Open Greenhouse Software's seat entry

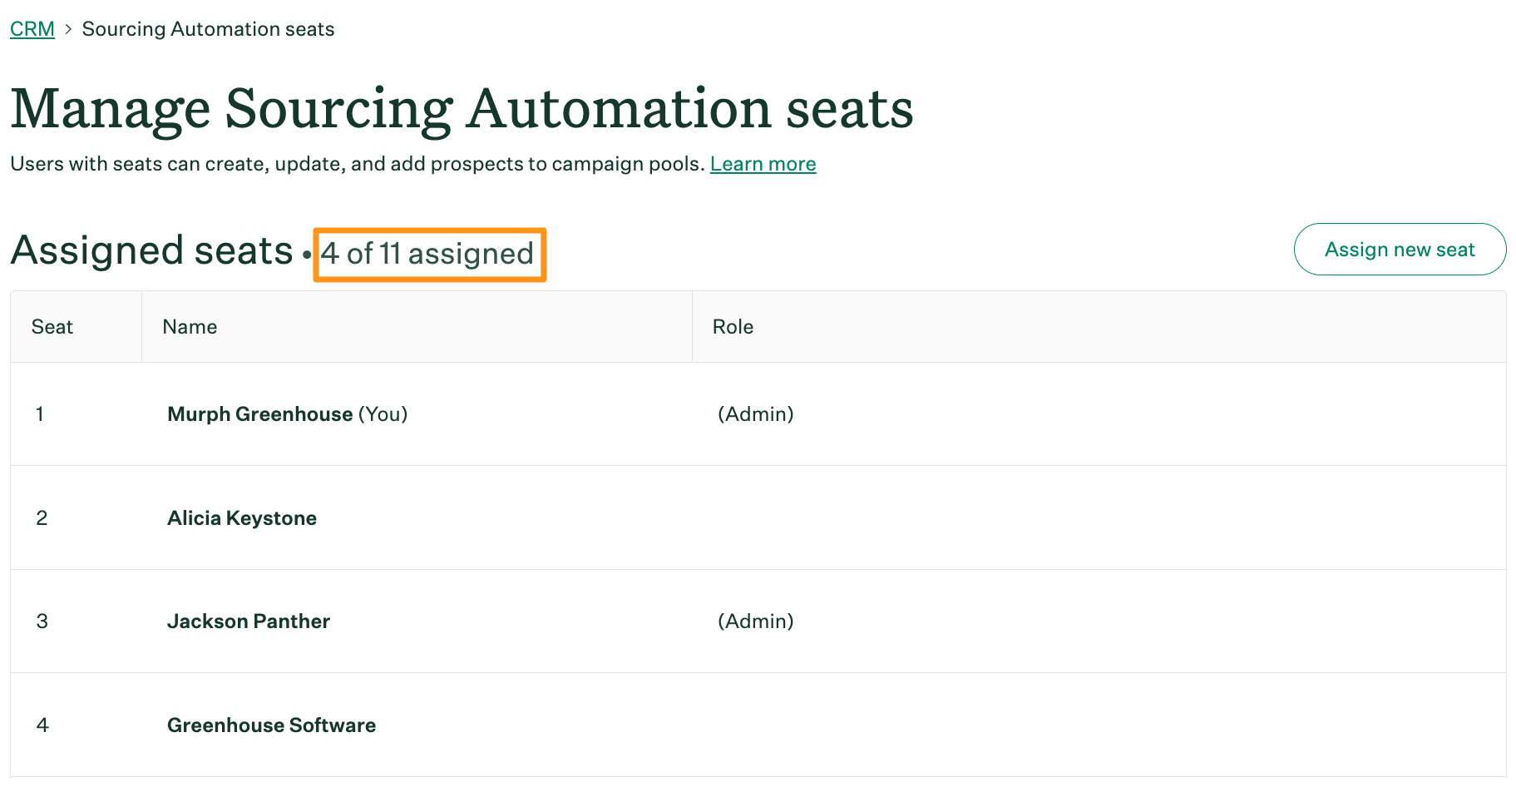pos(271,725)
